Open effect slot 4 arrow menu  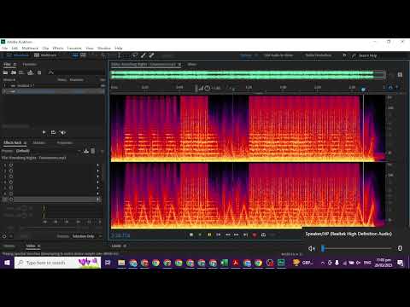[x=97, y=182]
